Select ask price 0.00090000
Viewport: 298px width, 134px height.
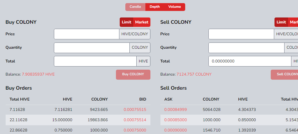pos(175,130)
